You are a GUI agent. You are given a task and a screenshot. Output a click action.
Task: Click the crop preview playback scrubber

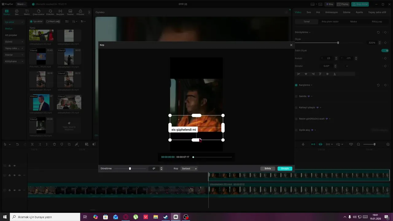(212, 157)
